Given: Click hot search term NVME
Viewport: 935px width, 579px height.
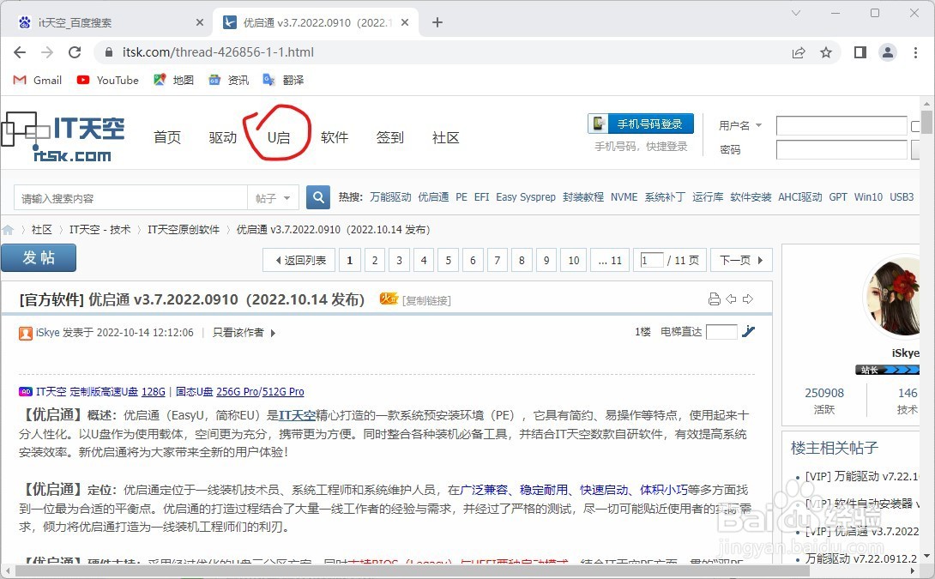Looking at the screenshot, I should tap(624, 196).
